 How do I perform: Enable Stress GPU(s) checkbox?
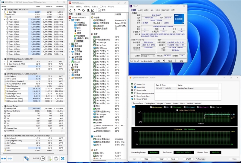coord(135,99)
